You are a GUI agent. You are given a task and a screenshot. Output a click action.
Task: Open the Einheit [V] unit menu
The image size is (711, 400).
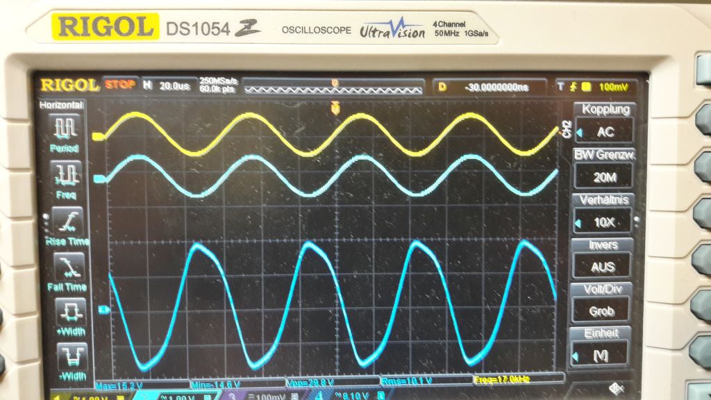[x=601, y=347]
